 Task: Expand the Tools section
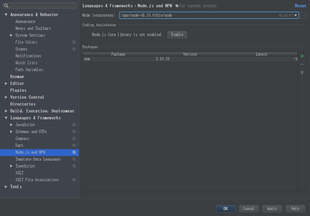(x=6, y=187)
